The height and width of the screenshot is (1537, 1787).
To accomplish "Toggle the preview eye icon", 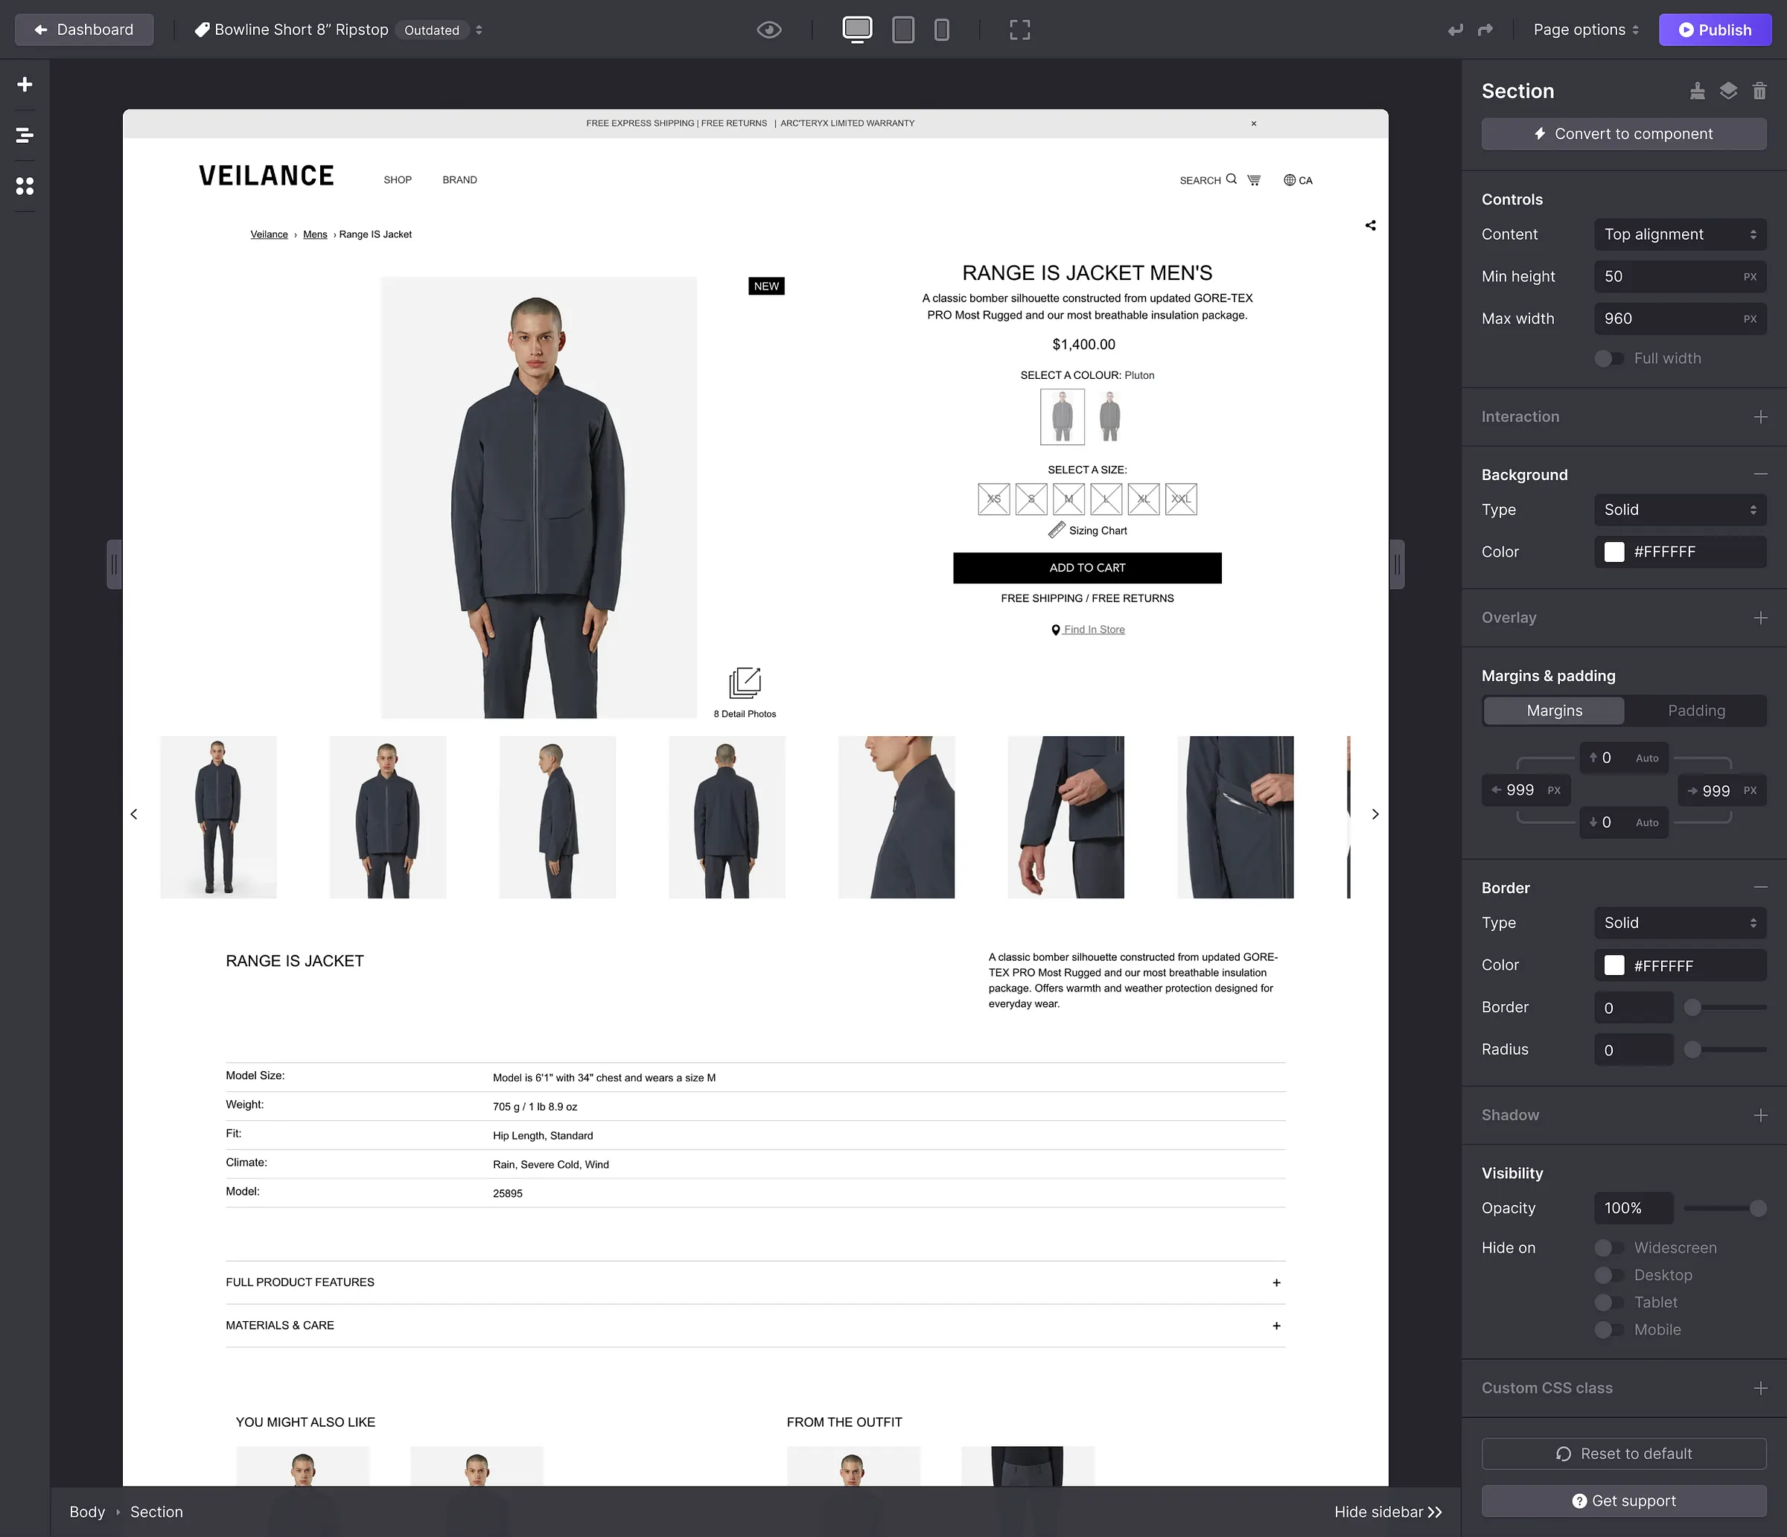I will tap(769, 31).
